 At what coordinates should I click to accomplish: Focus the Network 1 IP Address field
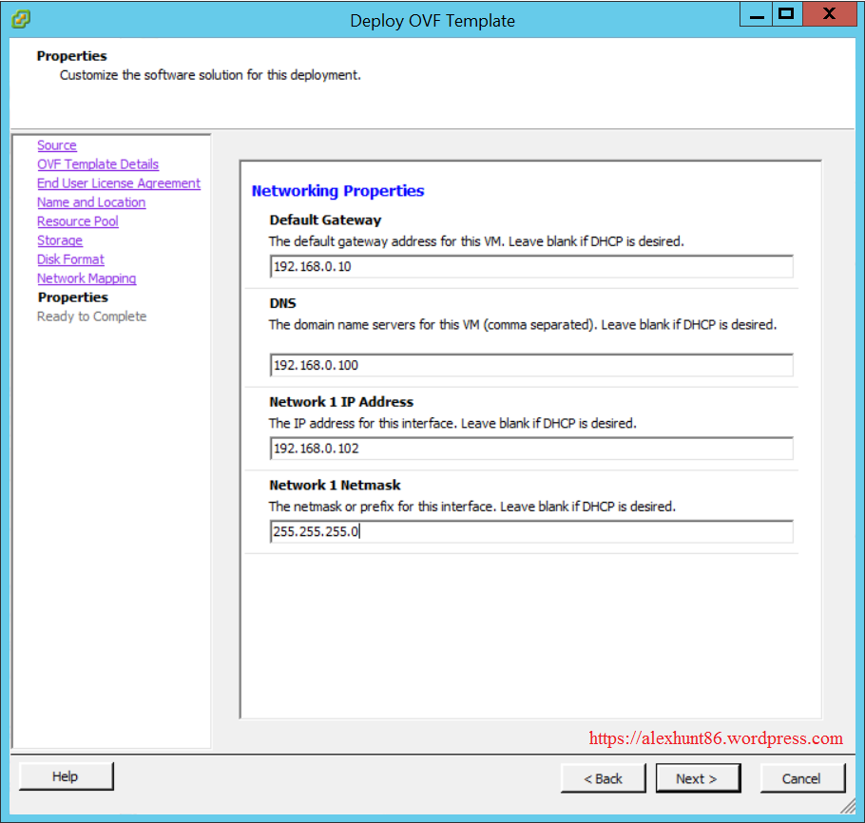[531, 449]
